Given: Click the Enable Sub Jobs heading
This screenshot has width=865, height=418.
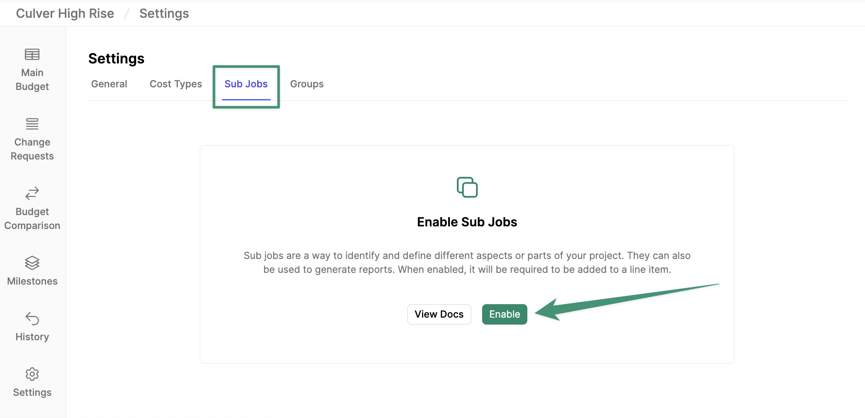Looking at the screenshot, I should pos(467,222).
